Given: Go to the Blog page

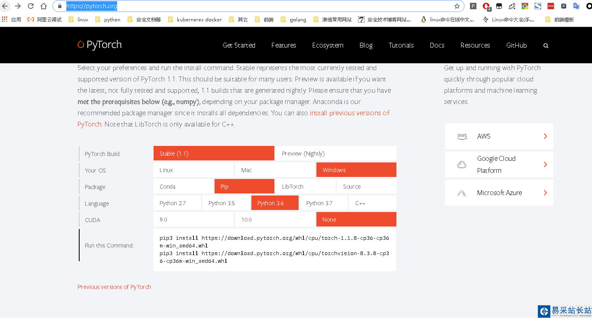Looking at the screenshot, I should 366,45.
